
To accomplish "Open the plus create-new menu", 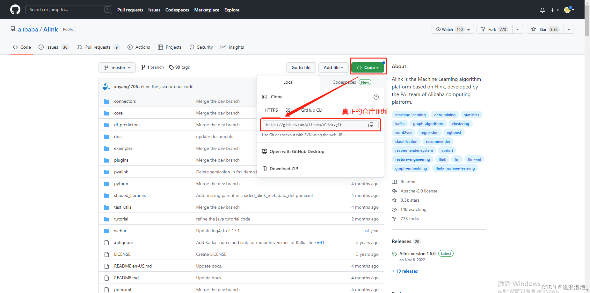I will point(555,10).
